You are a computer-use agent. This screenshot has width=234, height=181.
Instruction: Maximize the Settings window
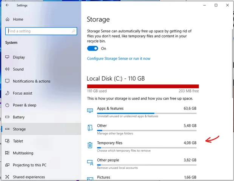coord(216,5)
